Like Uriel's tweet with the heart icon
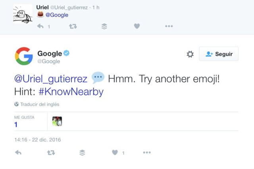This screenshot has height=169, width=254. click(x=137, y=26)
